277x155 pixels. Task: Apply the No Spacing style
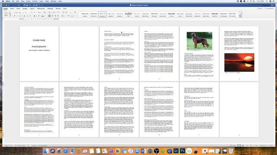(x=93, y=15)
